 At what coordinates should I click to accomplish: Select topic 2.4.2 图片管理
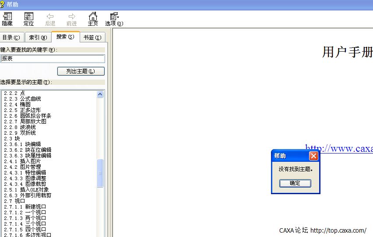22,167
